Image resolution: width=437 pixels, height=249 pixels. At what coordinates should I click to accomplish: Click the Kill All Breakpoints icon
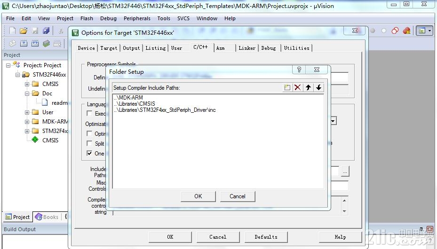pos(406,31)
